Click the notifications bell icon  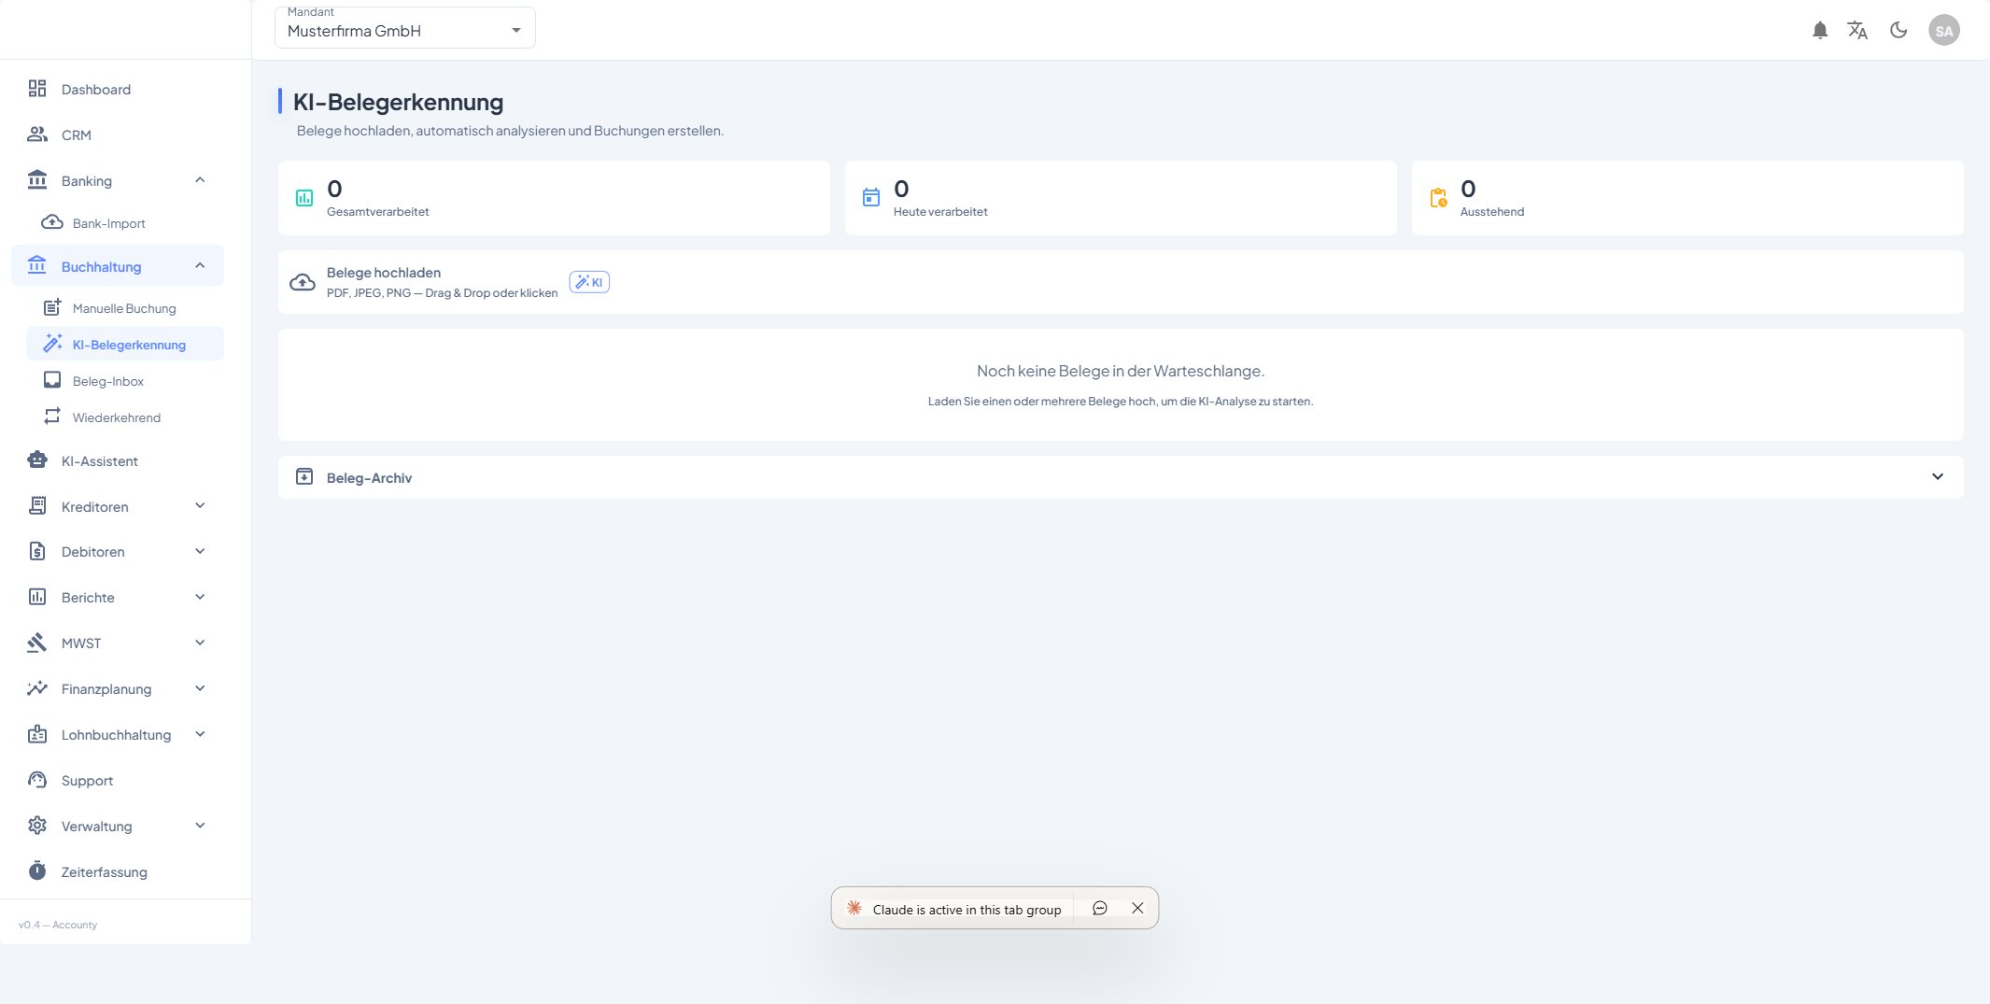point(1819,31)
